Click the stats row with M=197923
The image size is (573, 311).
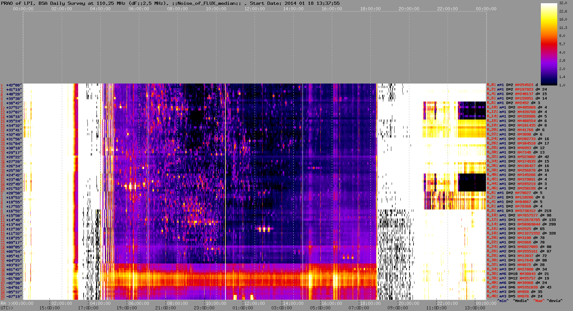tap(517, 90)
